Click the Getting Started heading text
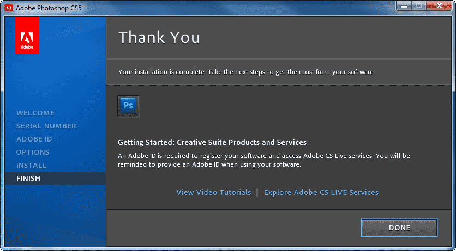Image resolution: width=456 pixels, height=251 pixels. tap(212, 143)
